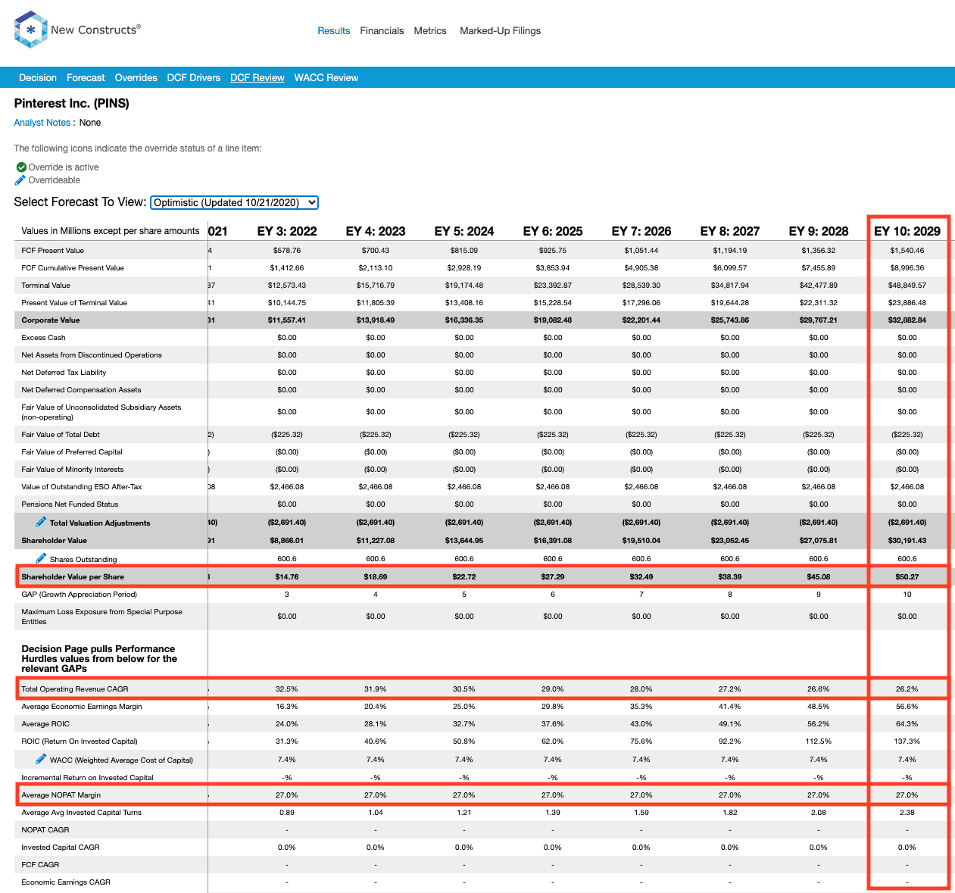
Task: Select the 'FCF Cumulative Present Value' row label
Action: coord(73,268)
